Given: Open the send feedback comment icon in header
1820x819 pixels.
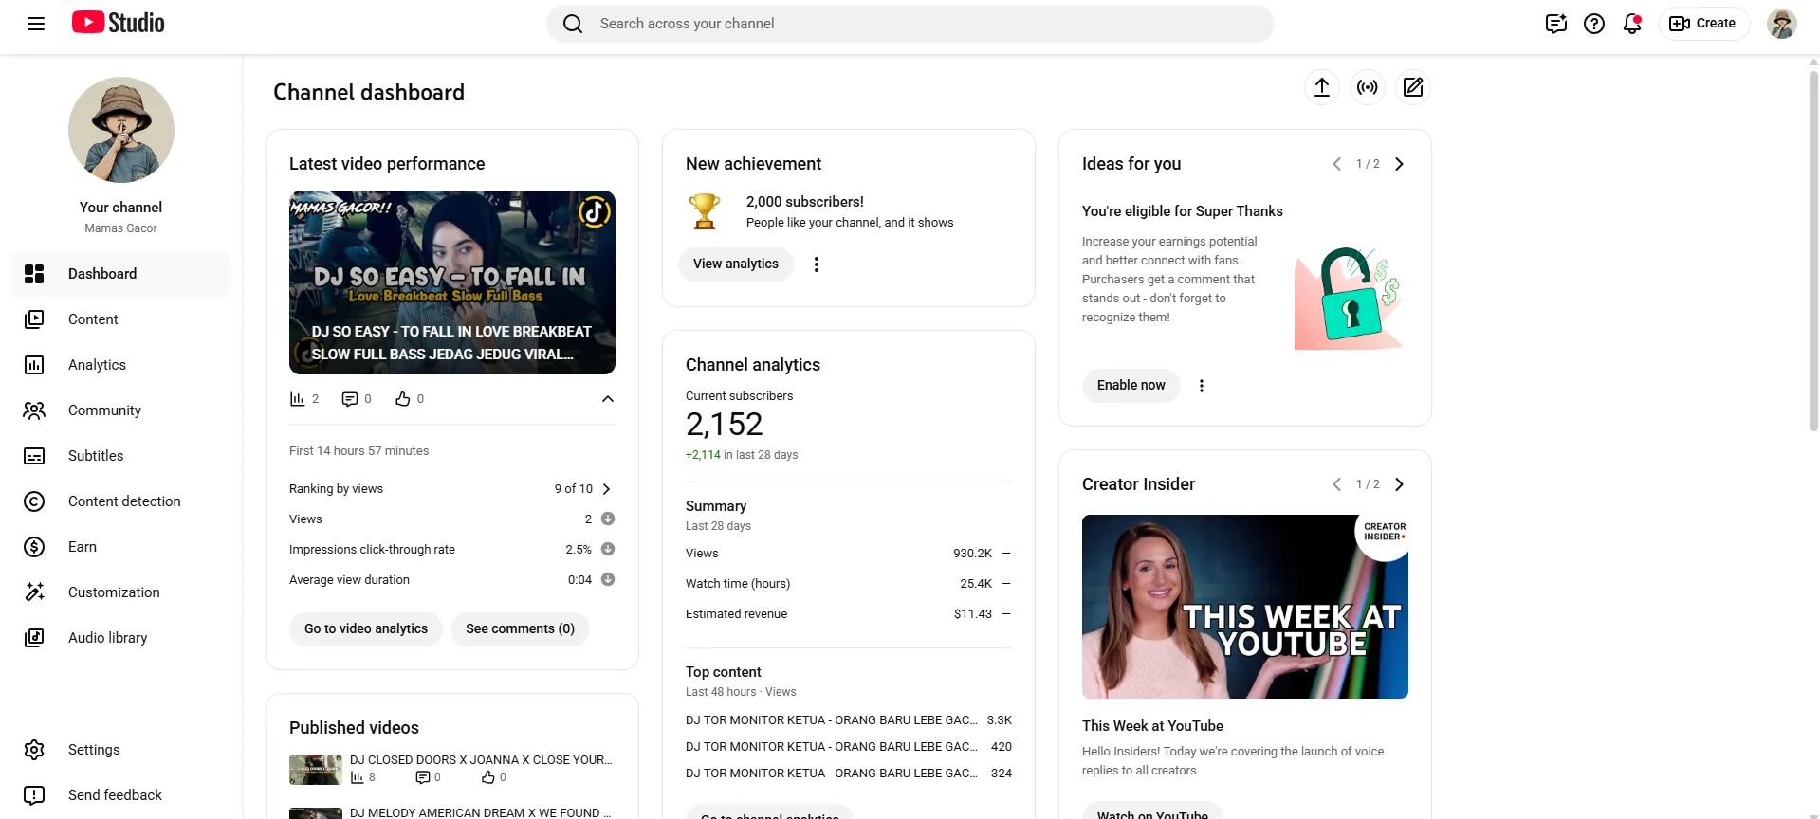Looking at the screenshot, I should click(1555, 24).
